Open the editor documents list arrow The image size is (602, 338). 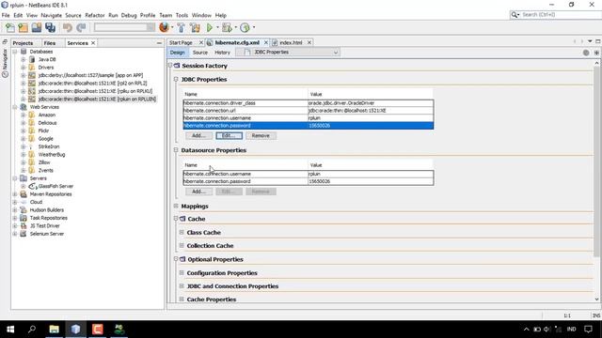point(590,41)
